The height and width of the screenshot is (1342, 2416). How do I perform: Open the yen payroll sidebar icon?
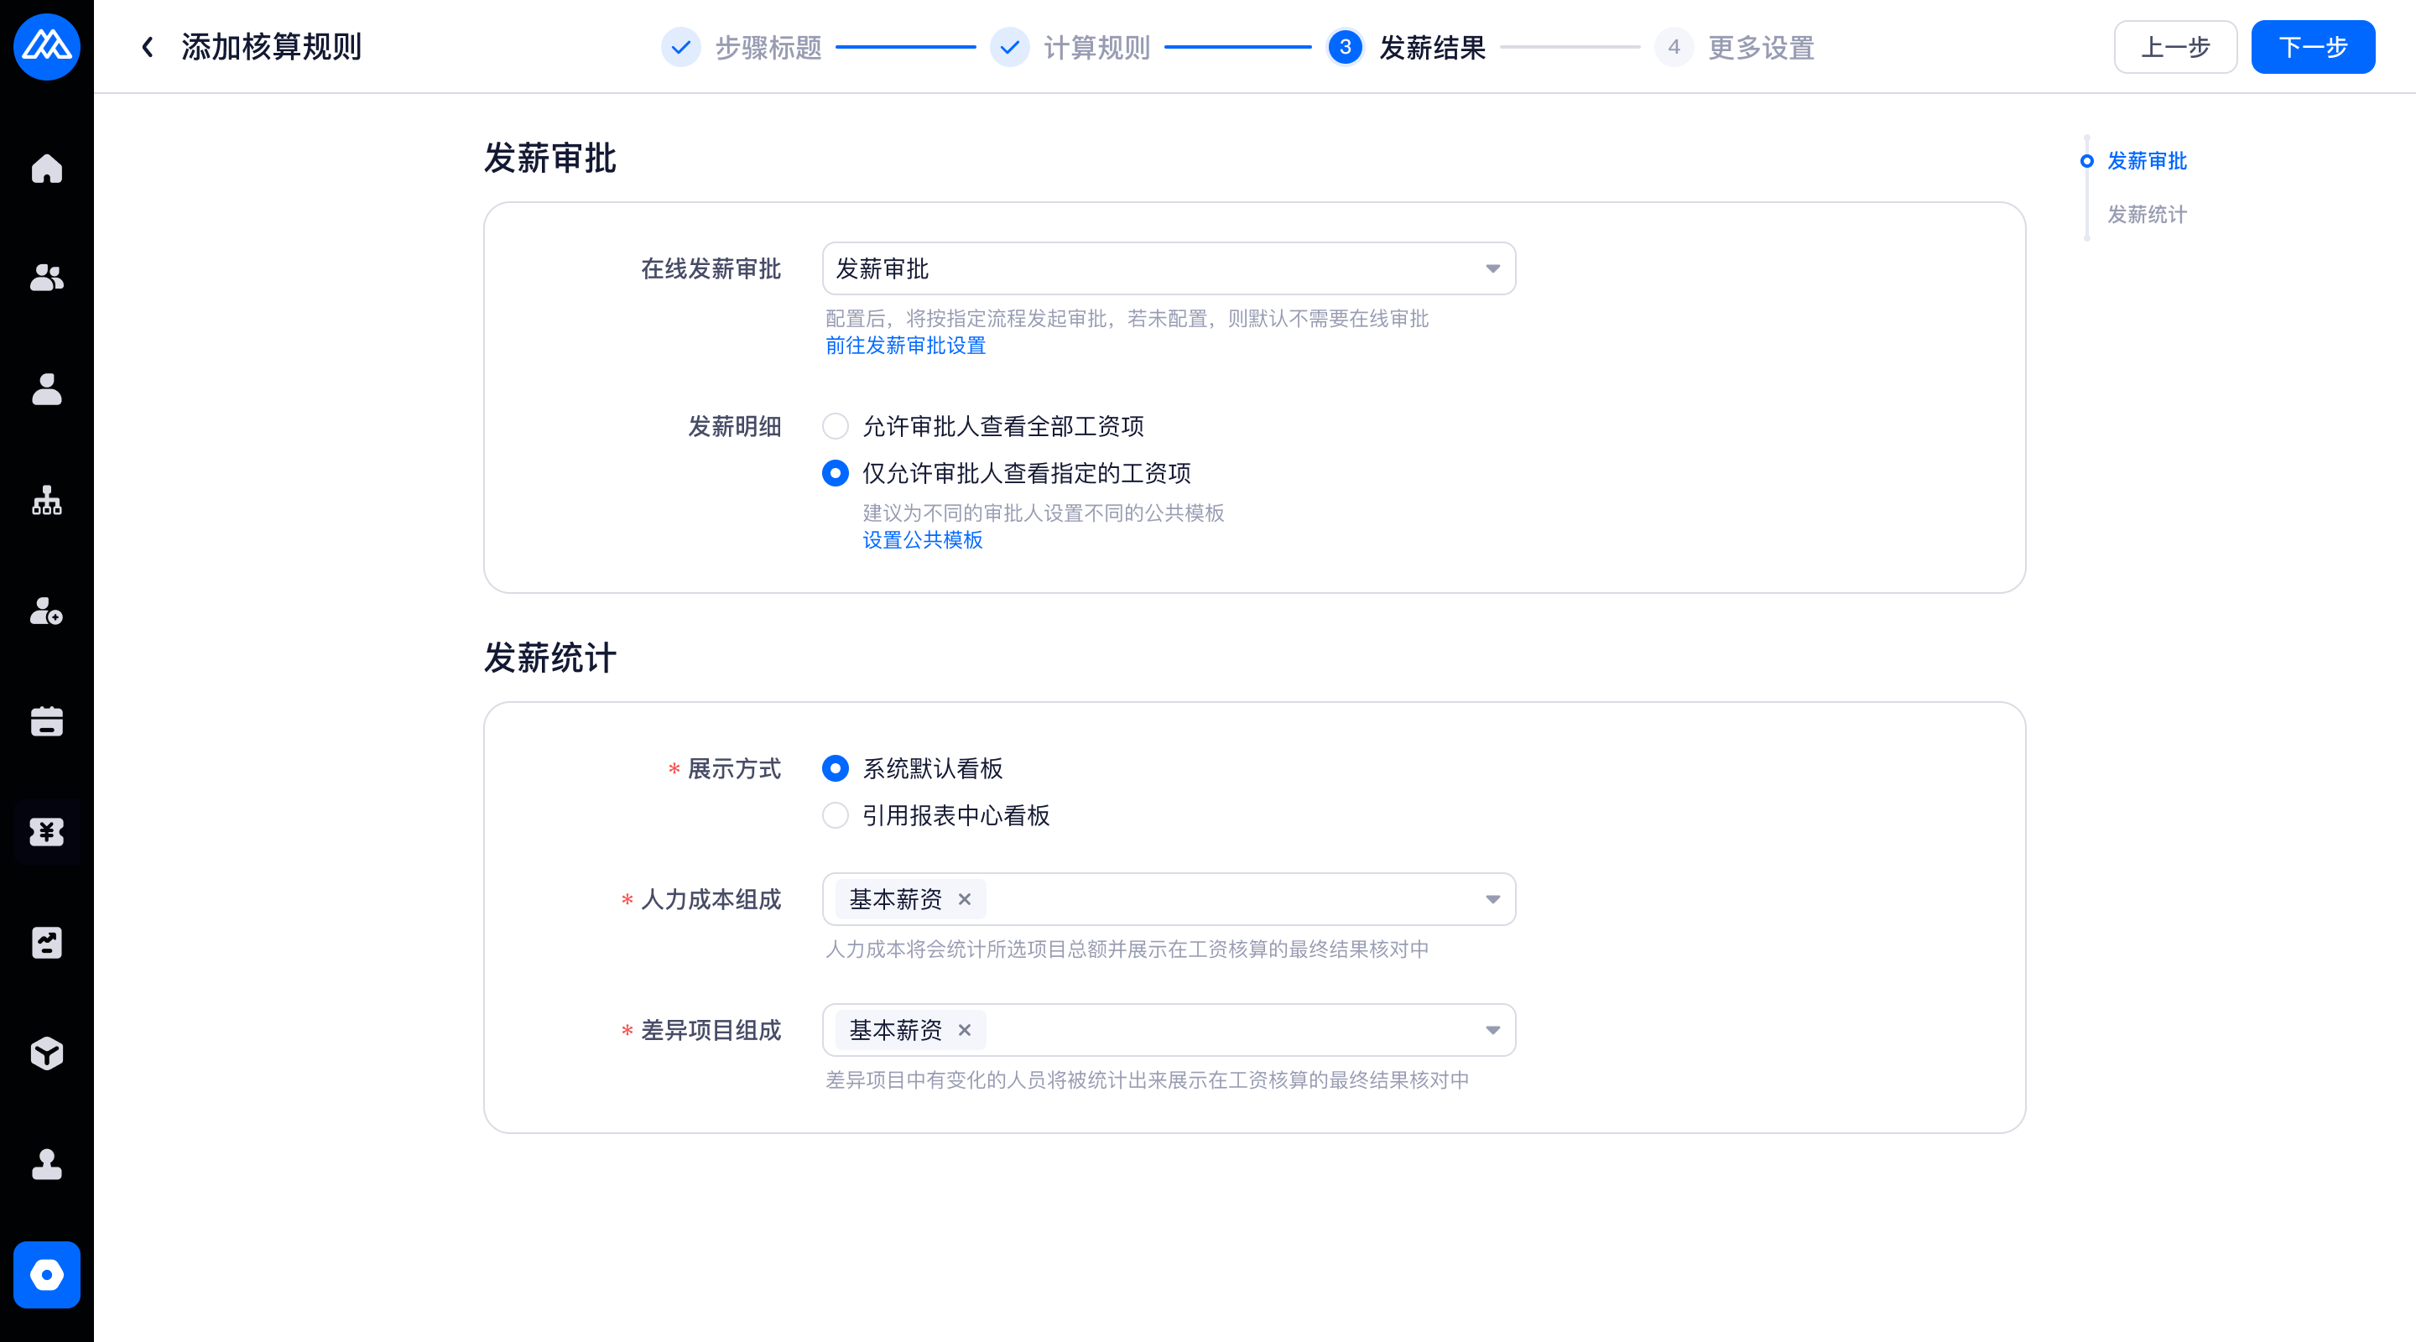click(47, 832)
